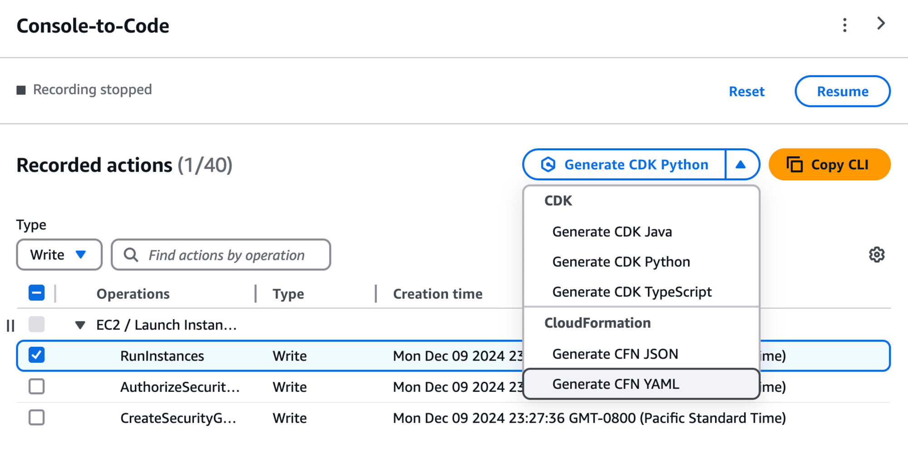This screenshot has width=908, height=469.
Task: Click the Generate CDK Python button
Action: (624, 164)
